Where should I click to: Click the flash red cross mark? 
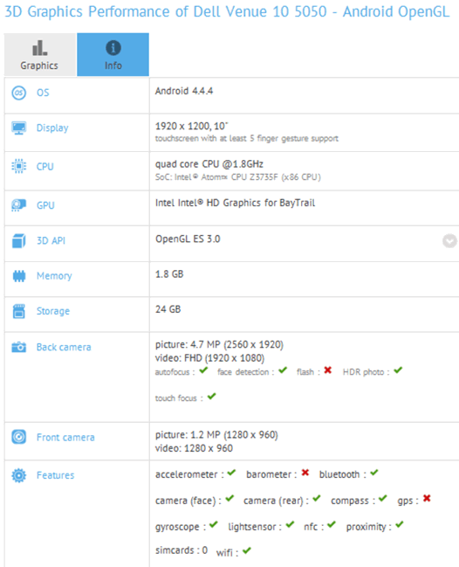[x=327, y=370]
